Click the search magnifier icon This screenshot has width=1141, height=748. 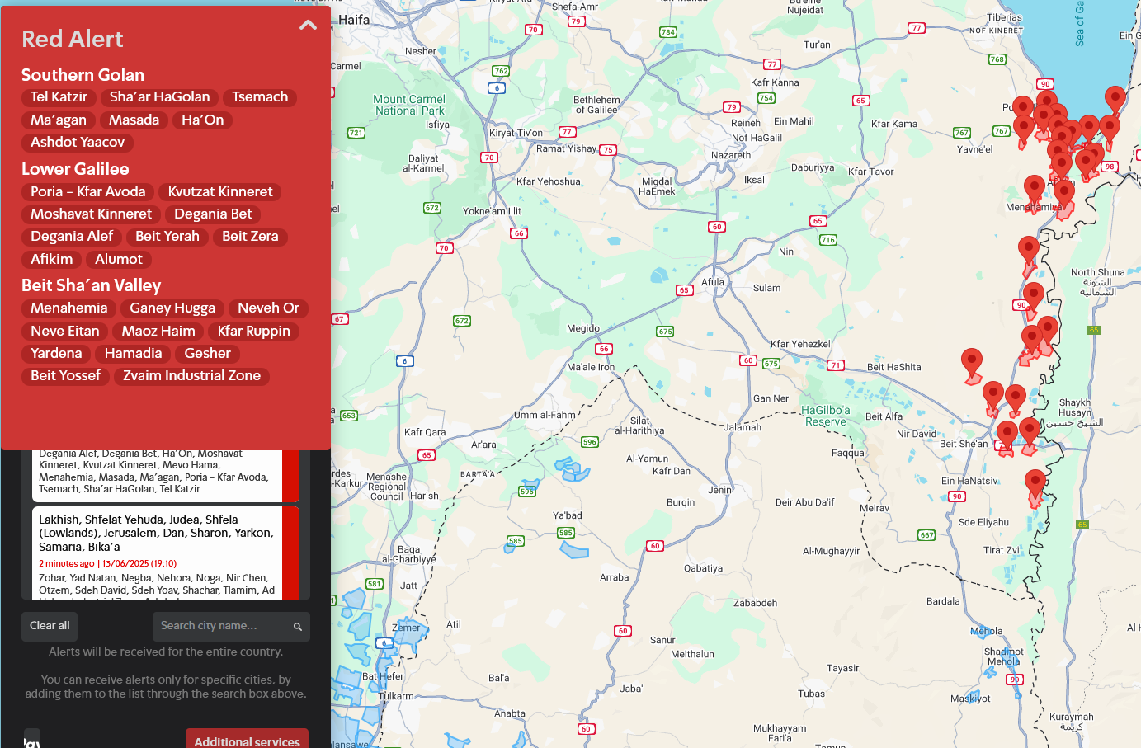pos(298,627)
